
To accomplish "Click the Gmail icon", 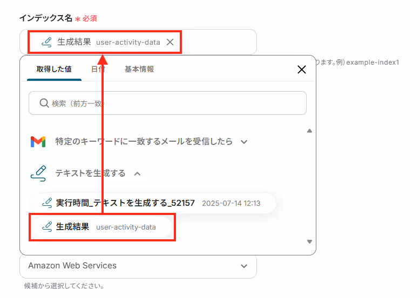I will pyautogui.click(x=38, y=142).
